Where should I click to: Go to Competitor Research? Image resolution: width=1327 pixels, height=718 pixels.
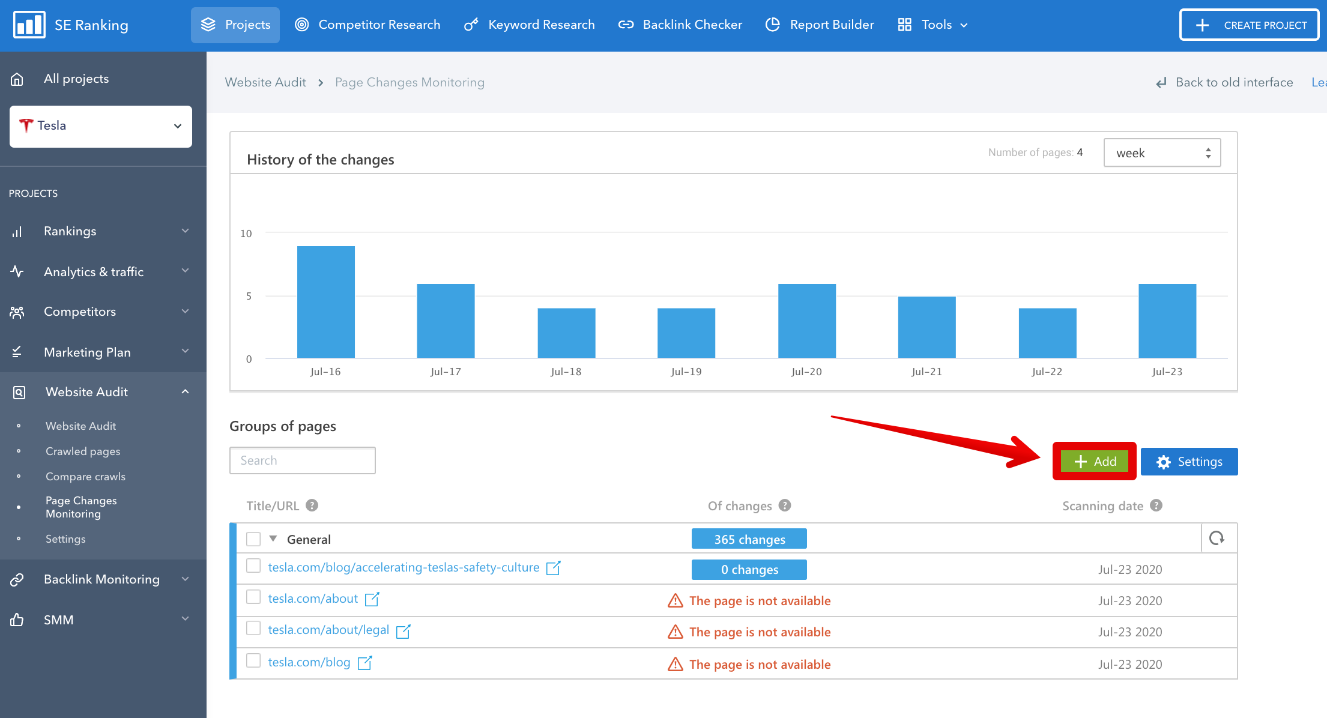[367, 25]
